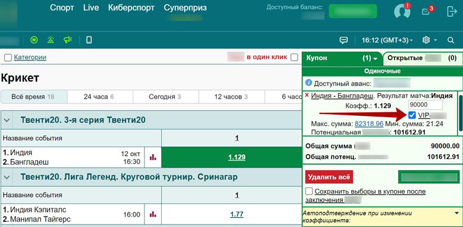Uncheck the VIP checkbox in coupon
Viewport: 463px width, 227px height.
(412, 115)
